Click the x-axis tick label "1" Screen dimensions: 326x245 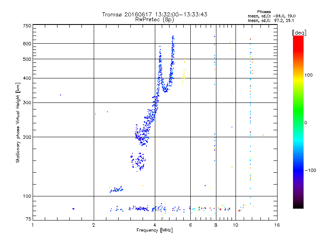point(33,225)
